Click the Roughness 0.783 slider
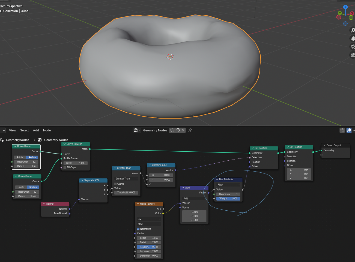This screenshot has width=355, height=262. click(x=149, y=247)
